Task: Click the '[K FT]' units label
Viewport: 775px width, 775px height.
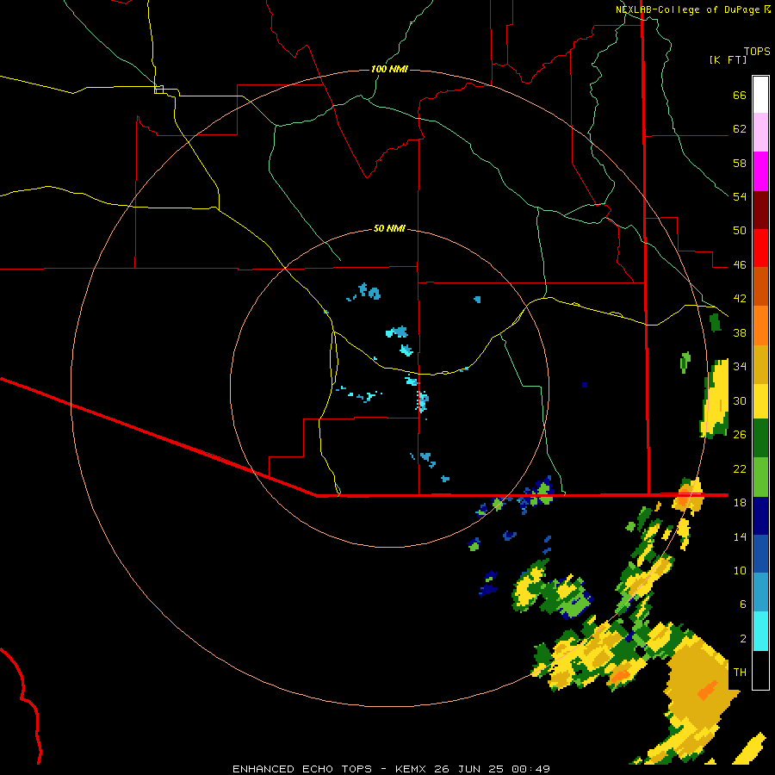Action: tap(728, 59)
